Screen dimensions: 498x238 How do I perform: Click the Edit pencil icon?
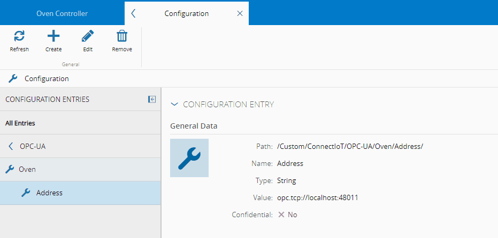[88, 36]
